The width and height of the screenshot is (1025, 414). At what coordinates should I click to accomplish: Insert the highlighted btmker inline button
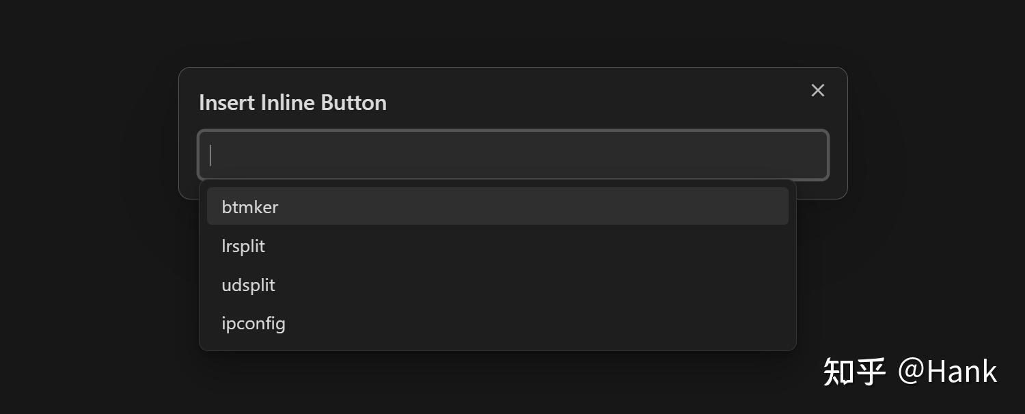pos(497,206)
